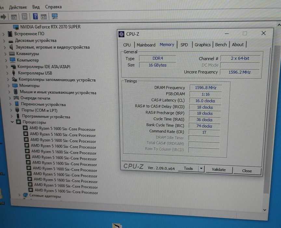The height and width of the screenshot is (228, 281).
Task: Expand the Мониторы node
Action: tap(8, 86)
